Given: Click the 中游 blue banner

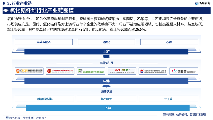Looking at the screenshot, I should (106, 81).
